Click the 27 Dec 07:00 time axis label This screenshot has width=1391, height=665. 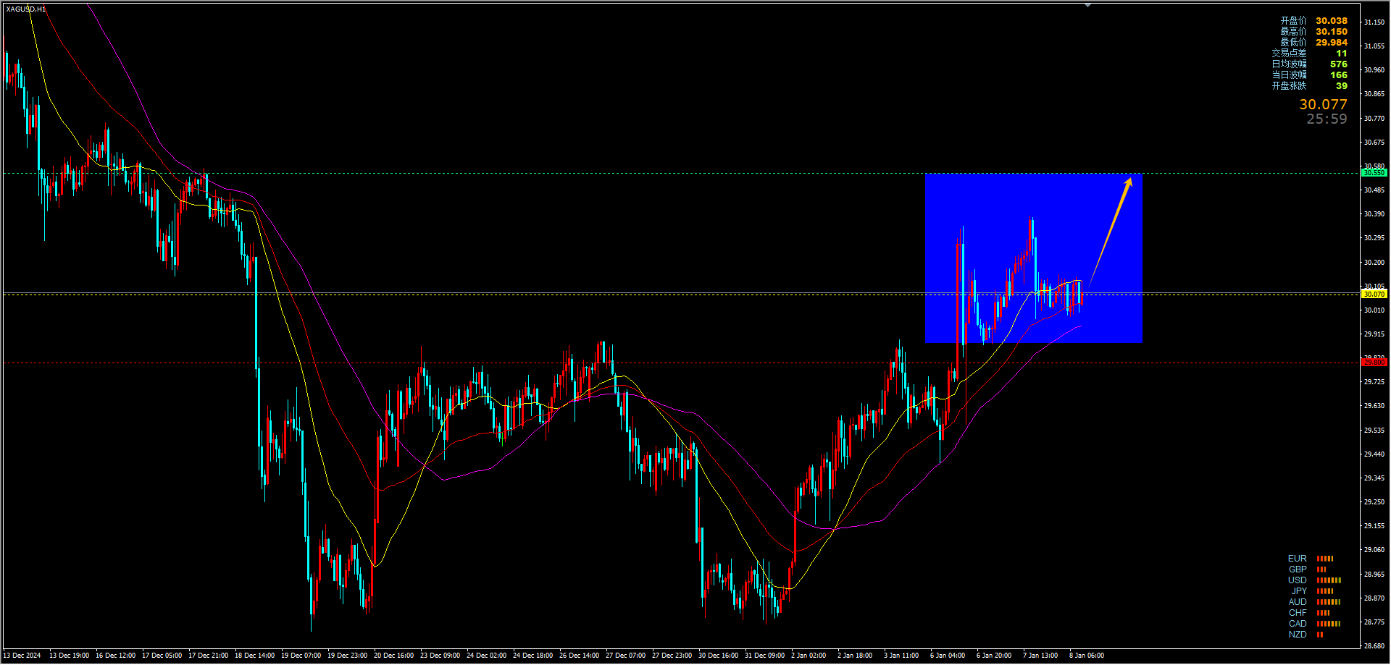[x=625, y=656]
